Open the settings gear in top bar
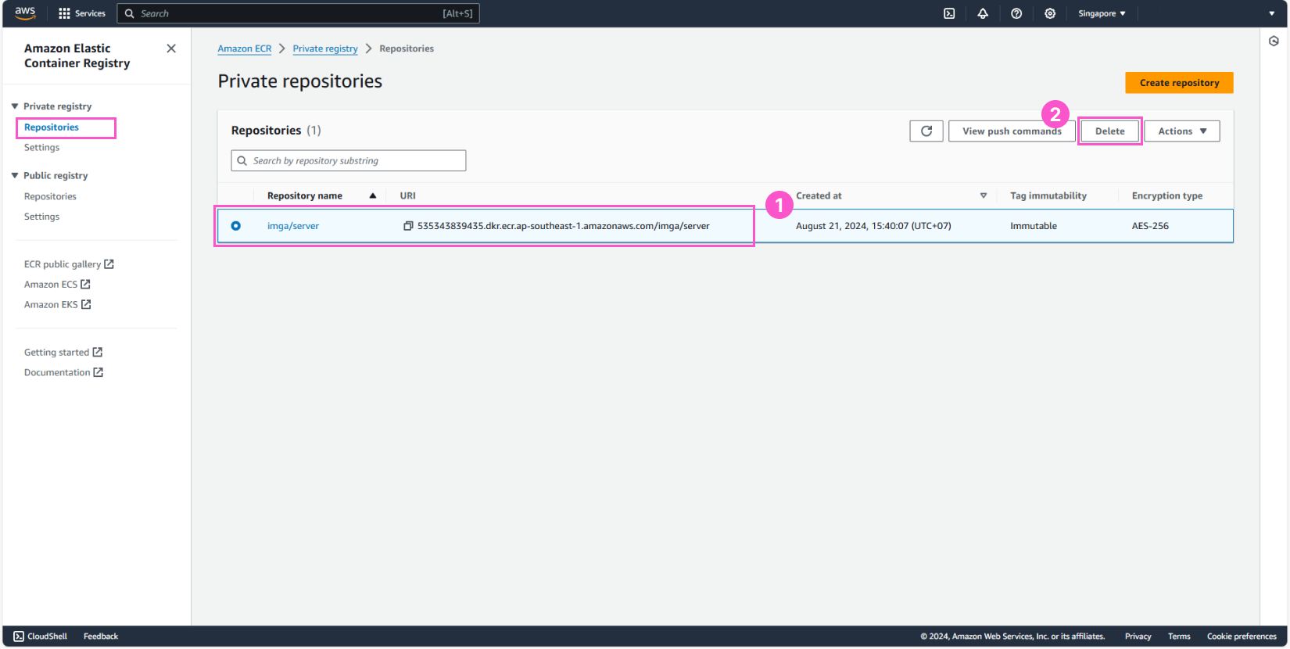Viewport: 1290px width, 649px height. point(1050,13)
